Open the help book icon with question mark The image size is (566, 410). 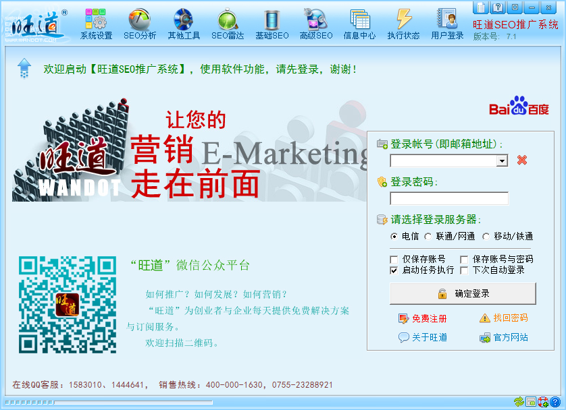tap(498, 7)
